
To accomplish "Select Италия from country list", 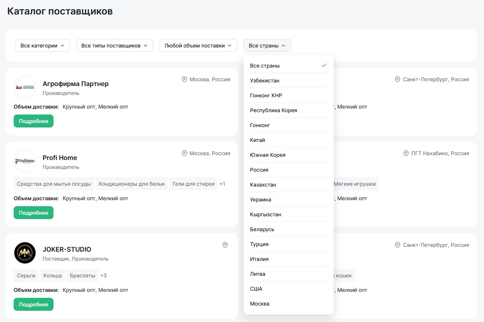I will 288,259.
